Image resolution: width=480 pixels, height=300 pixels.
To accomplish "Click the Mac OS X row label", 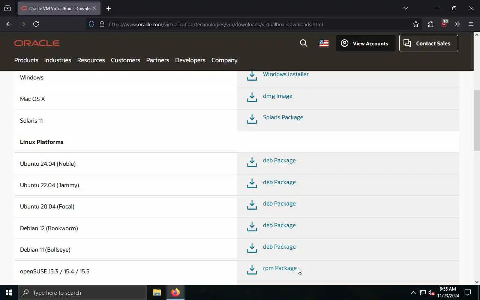I will click(x=32, y=99).
